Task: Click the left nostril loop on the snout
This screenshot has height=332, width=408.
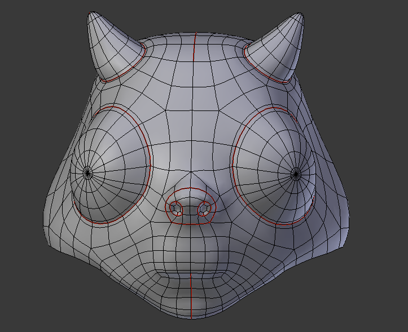Action: pos(176,208)
